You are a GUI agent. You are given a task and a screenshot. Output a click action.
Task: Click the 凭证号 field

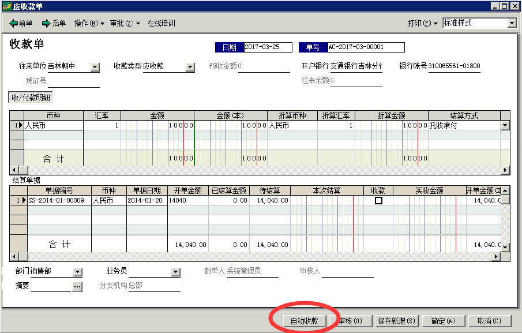74,81
